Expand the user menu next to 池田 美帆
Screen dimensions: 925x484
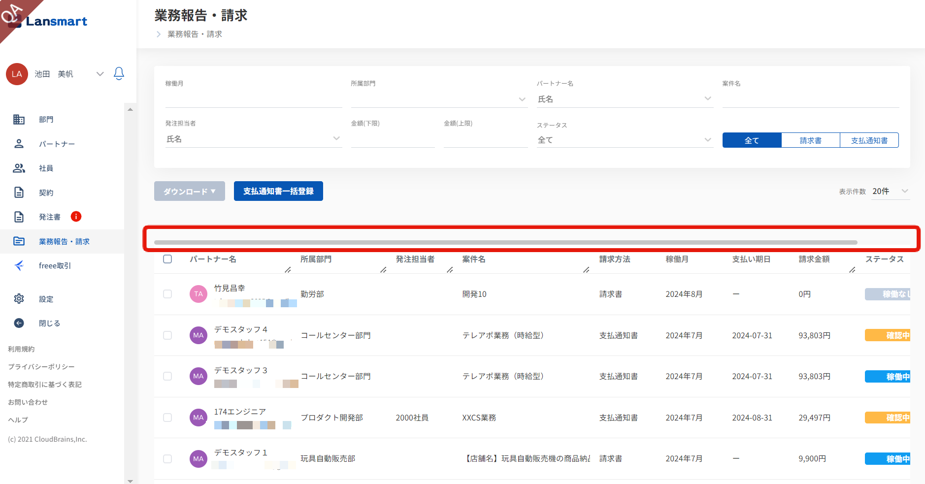[100, 74]
